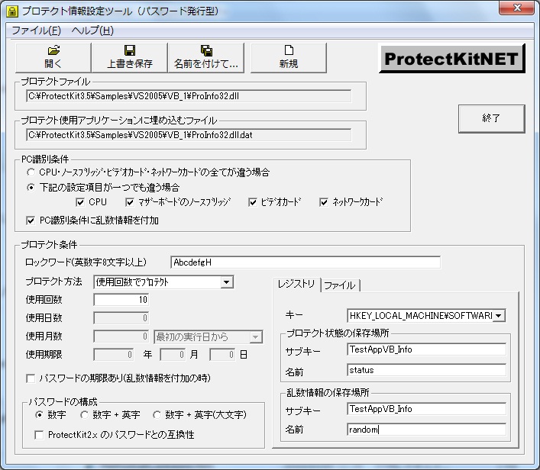Viewport: 540px width, 470px height.
Task: Click the 使用月数 number field
Action: [121, 336]
